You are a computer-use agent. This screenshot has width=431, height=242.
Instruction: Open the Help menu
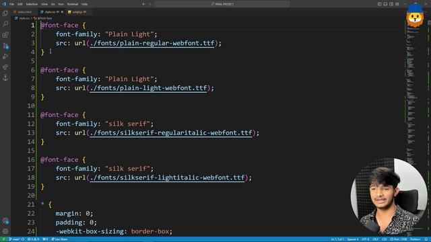(85, 4)
